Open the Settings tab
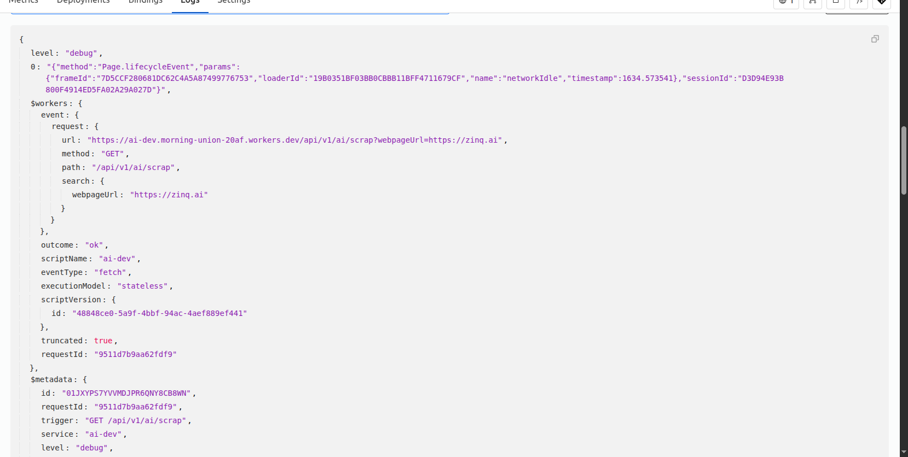The image size is (908, 457). pyautogui.click(x=234, y=2)
